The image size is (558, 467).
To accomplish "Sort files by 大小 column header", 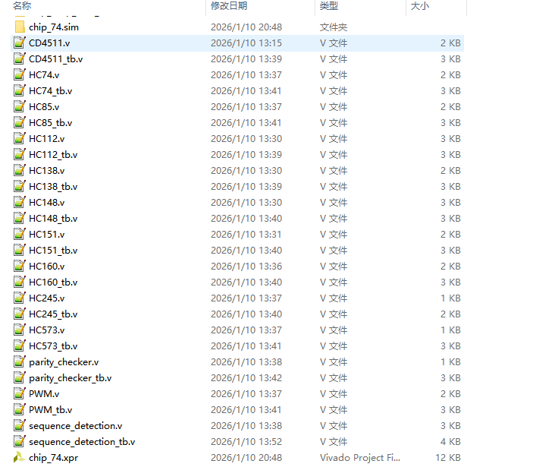I will (x=420, y=6).
